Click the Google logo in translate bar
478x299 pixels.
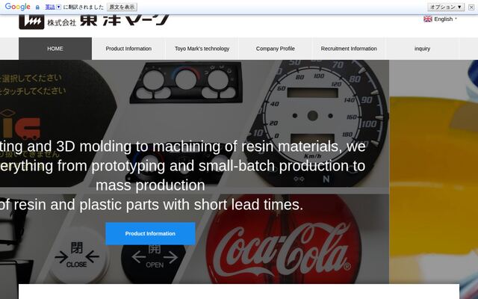point(18,7)
